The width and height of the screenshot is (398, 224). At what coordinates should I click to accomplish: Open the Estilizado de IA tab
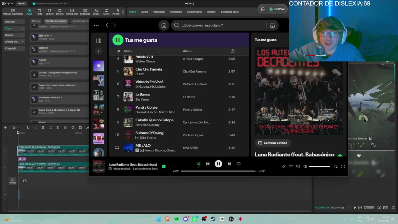230,12
